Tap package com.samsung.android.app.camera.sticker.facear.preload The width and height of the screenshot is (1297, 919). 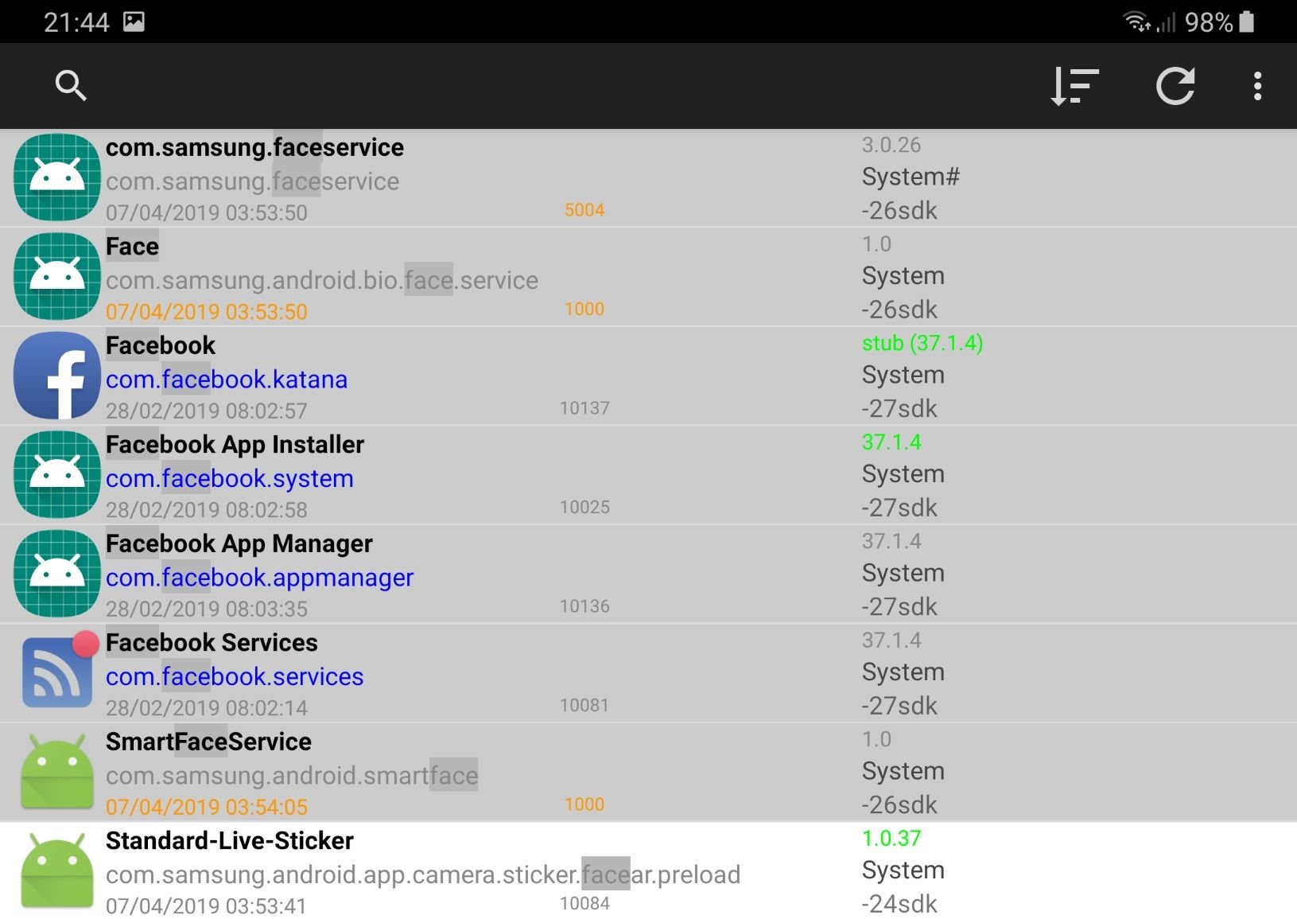click(423, 874)
